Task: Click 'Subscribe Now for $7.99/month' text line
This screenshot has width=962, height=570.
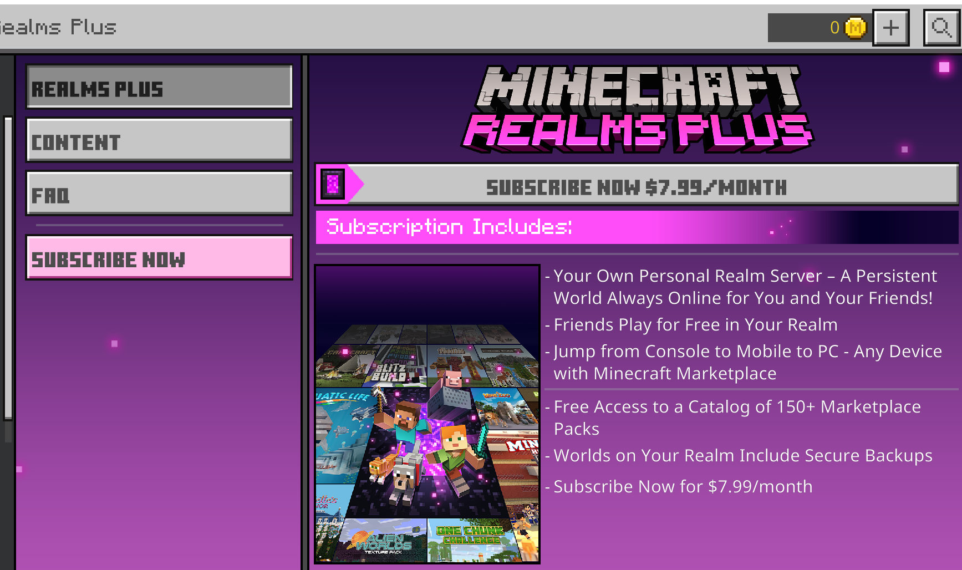Action: [683, 486]
